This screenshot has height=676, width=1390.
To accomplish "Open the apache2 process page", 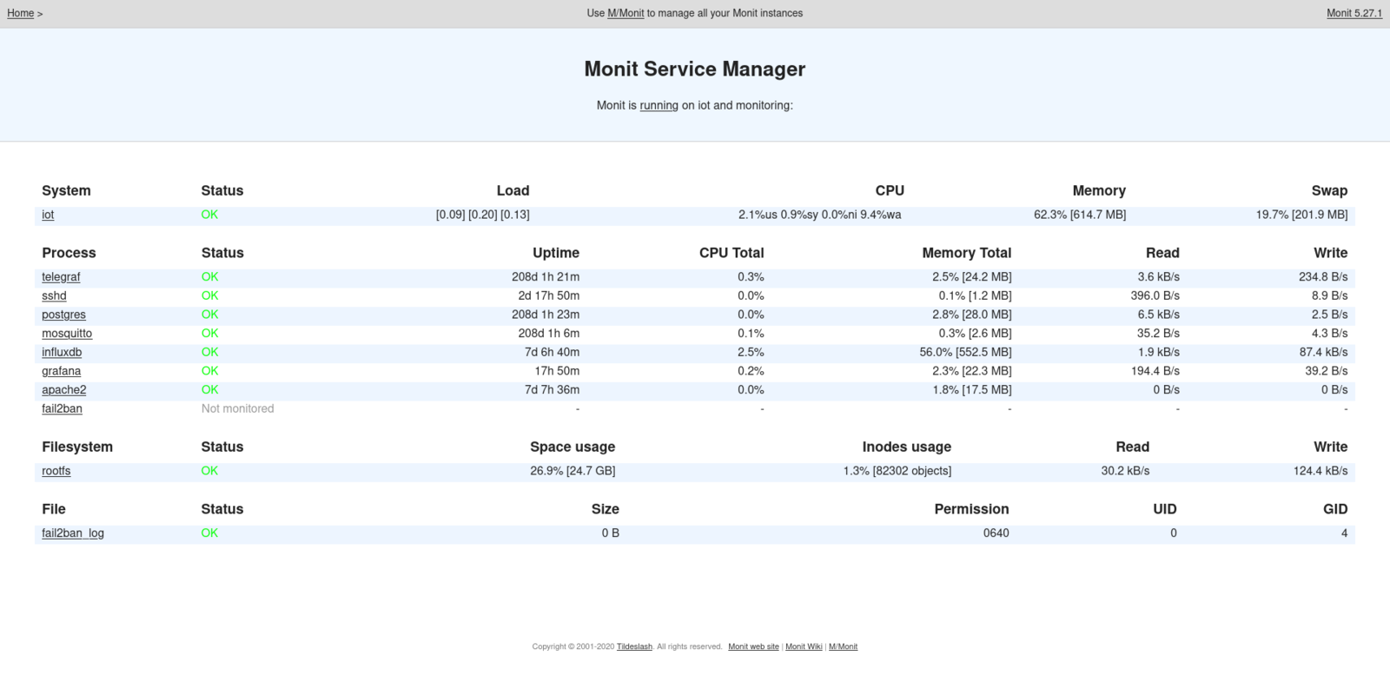I will click(63, 390).
